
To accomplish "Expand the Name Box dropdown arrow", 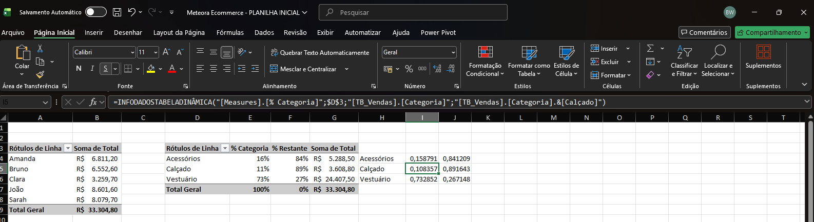I will [45, 103].
